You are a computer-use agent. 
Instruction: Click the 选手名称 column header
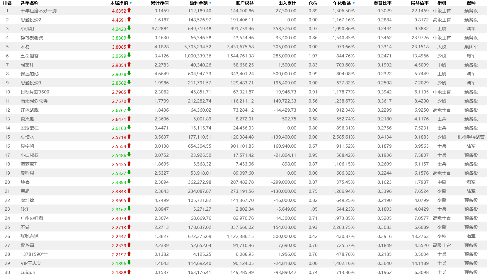[30, 3]
